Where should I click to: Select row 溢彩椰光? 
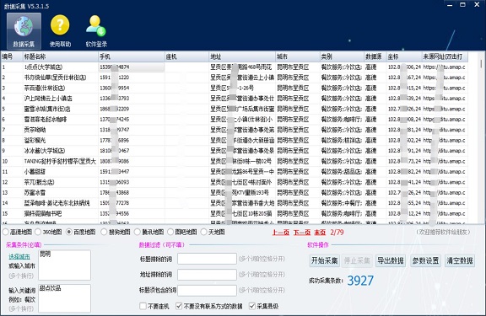(235, 140)
